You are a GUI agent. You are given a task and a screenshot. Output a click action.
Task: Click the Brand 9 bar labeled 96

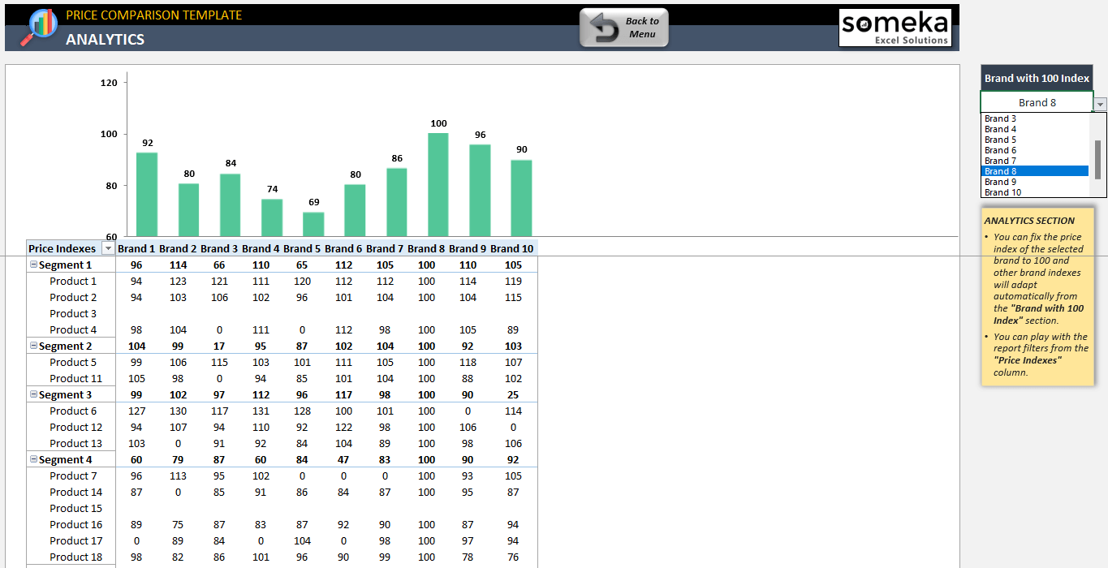[480, 191]
